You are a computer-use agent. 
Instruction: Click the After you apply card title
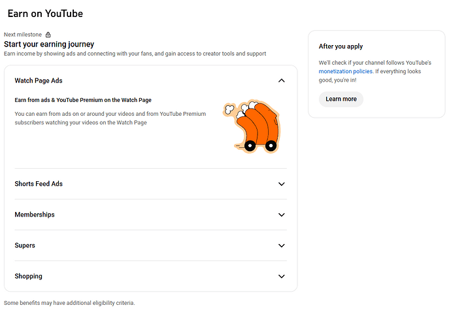[341, 46]
